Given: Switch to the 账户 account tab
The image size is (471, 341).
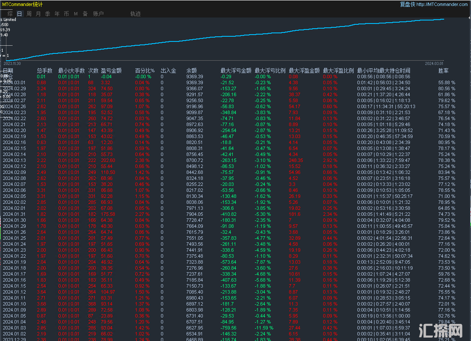Looking at the screenshot, I should [98, 14].
